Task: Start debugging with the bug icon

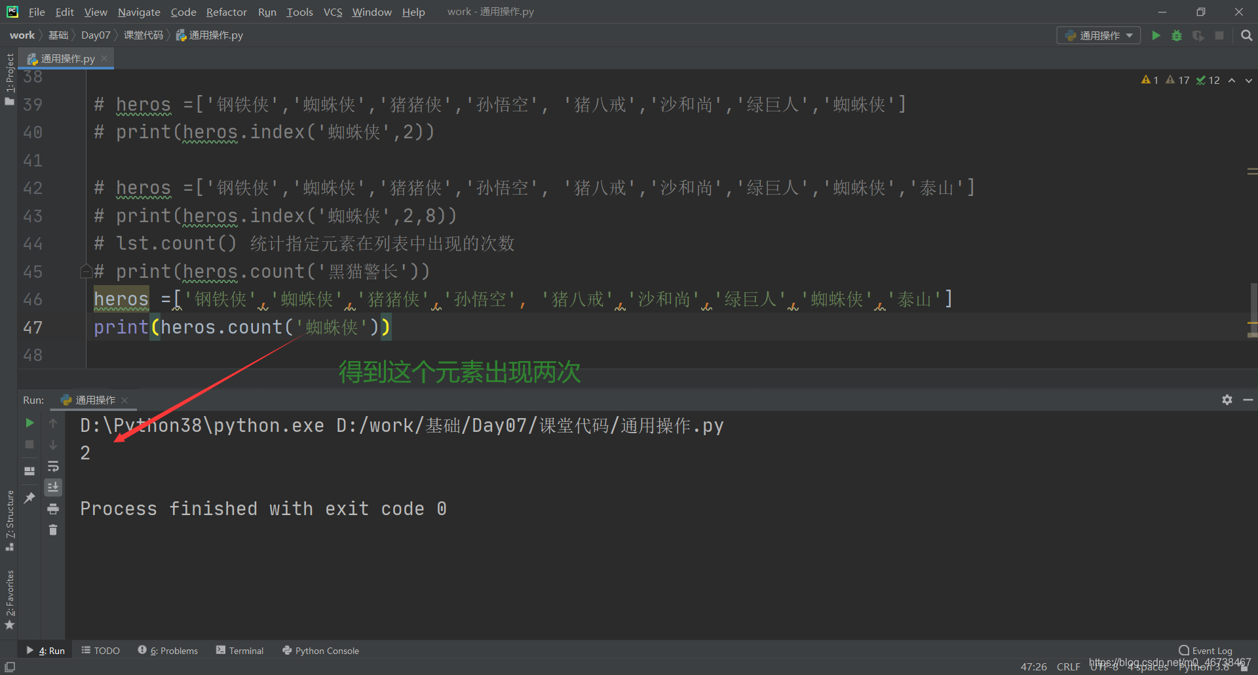Action: [x=1177, y=35]
